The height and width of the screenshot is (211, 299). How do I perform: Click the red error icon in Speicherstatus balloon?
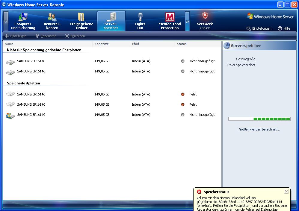point(199,192)
